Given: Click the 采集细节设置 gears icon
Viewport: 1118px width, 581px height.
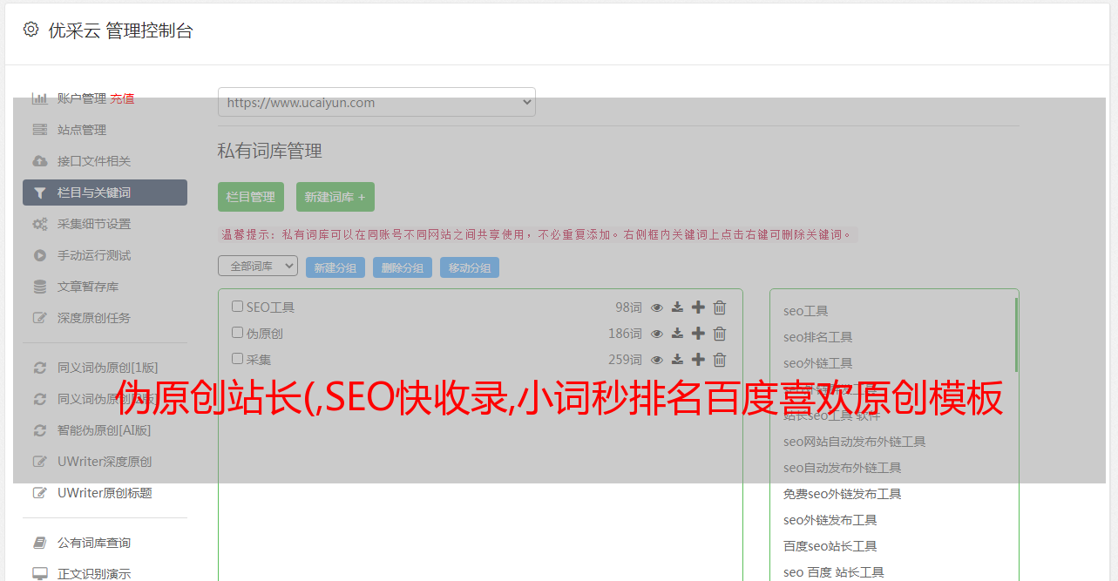Looking at the screenshot, I should coord(40,224).
